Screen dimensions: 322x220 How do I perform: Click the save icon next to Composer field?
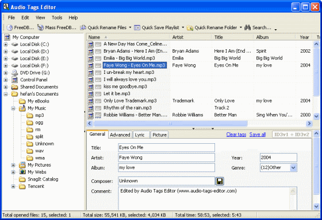(220, 181)
